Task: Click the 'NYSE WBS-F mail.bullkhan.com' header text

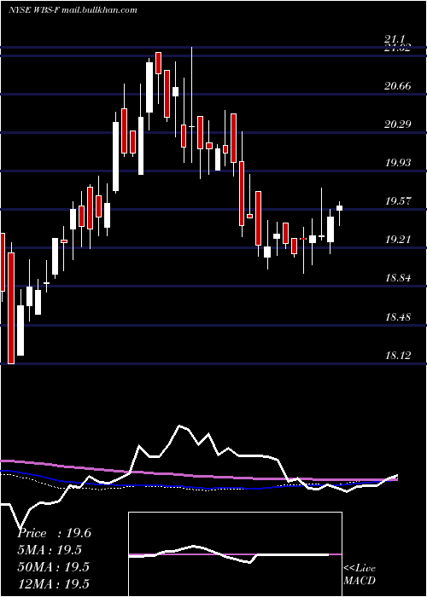Action: [73, 10]
